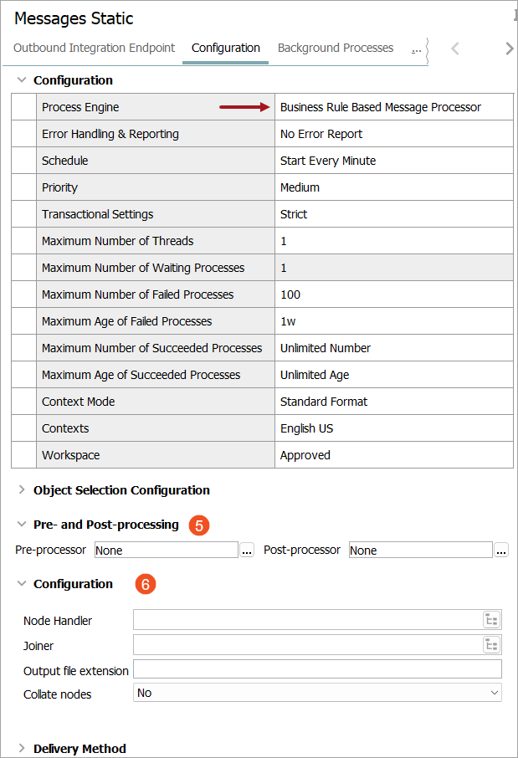Click Pre-processor ellipsis browse button
This screenshot has width=518, height=758.
247,551
